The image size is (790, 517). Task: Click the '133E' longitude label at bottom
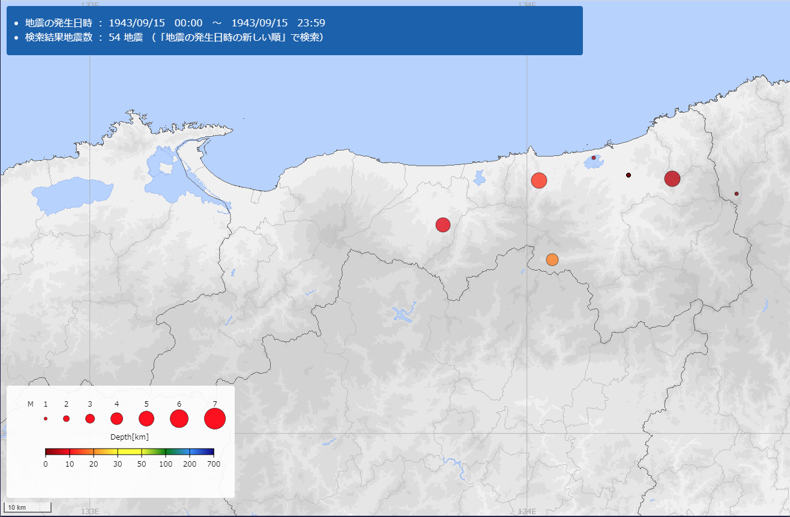pos(89,512)
